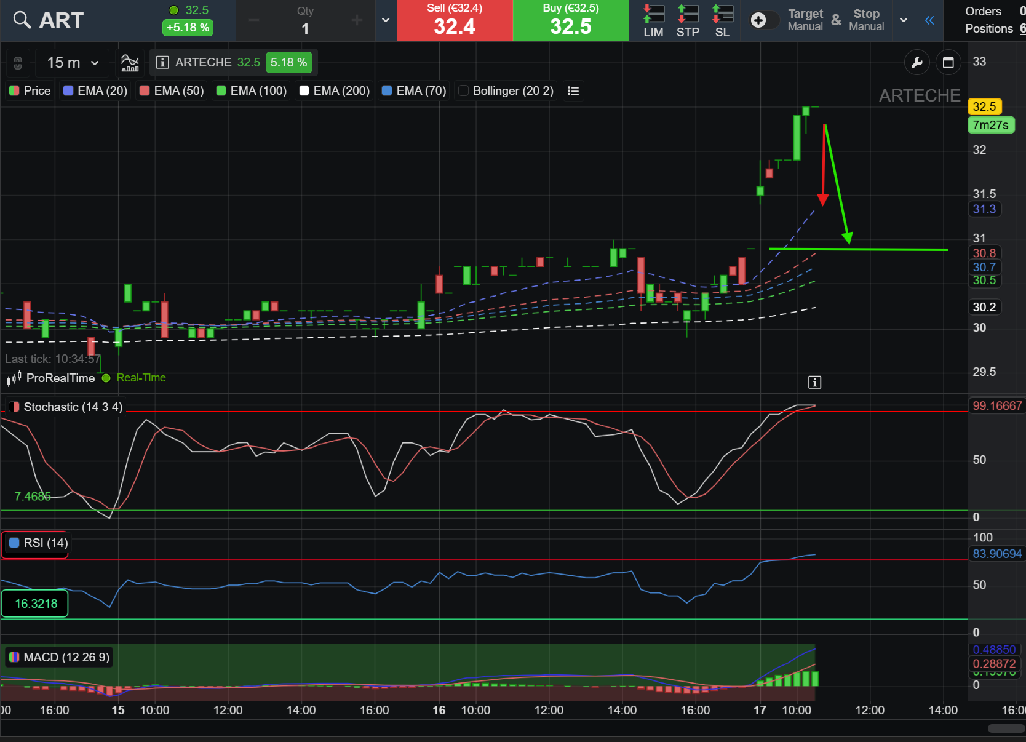Click the info icon next to ARTECHE
The height and width of the screenshot is (742, 1026).
(162, 62)
